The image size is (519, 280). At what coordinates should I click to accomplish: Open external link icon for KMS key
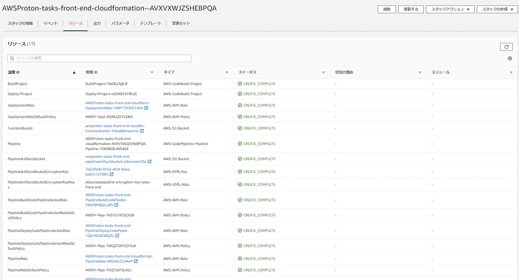pos(112,175)
